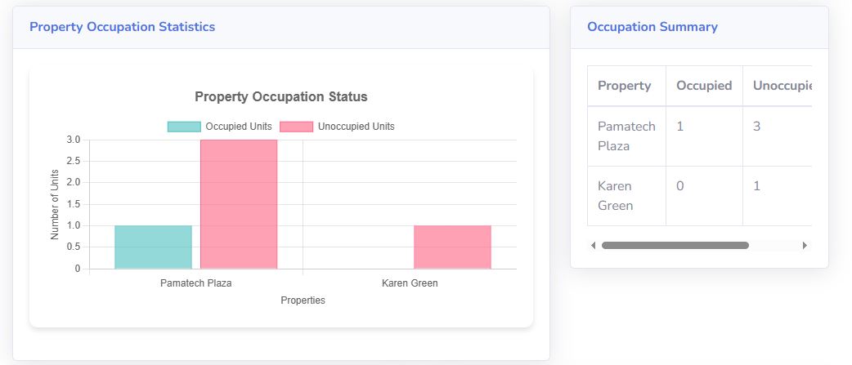852x365 pixels.
Task: Click the Pamatech Plaza x-axis label on the chart
Action: tap(196, 283)
